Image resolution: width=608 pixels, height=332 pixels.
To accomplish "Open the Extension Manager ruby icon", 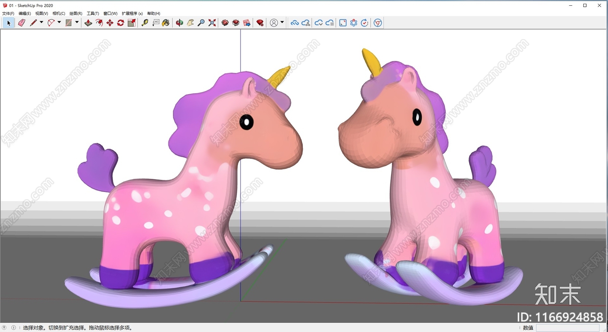I will [260, 23].
